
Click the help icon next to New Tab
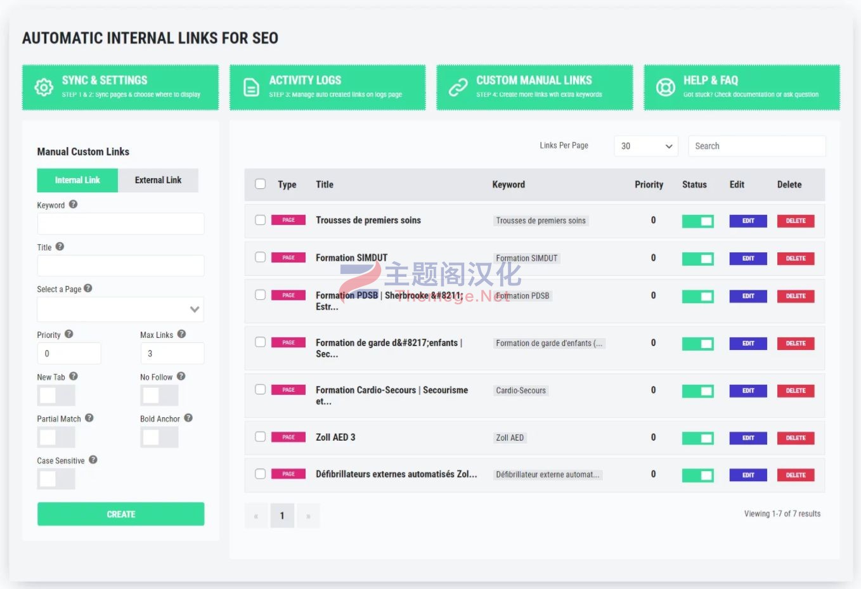(x=74, y=376)
